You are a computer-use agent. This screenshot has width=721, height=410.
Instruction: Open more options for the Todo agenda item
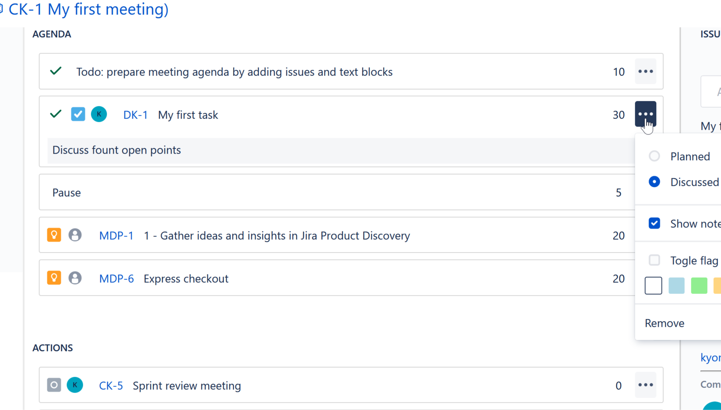tap(645, 72)
